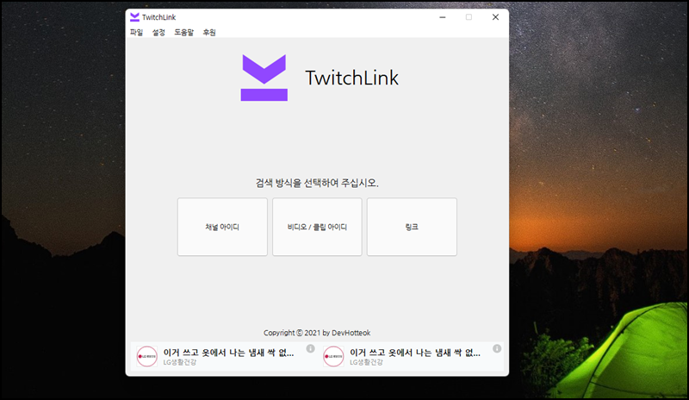Click the right ad's info icon
Viewport: 689px width, 400px height.
[x=497, y=348]
